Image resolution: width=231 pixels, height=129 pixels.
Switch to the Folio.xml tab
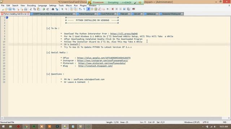coord(124,14)
